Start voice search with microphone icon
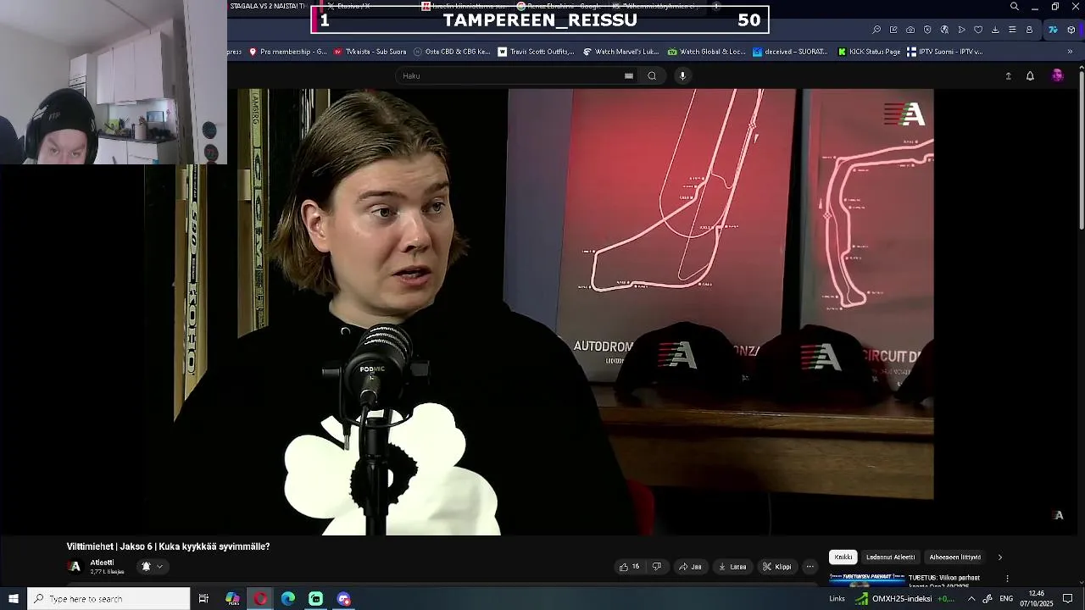1085x610 pixels. (682, 76)
